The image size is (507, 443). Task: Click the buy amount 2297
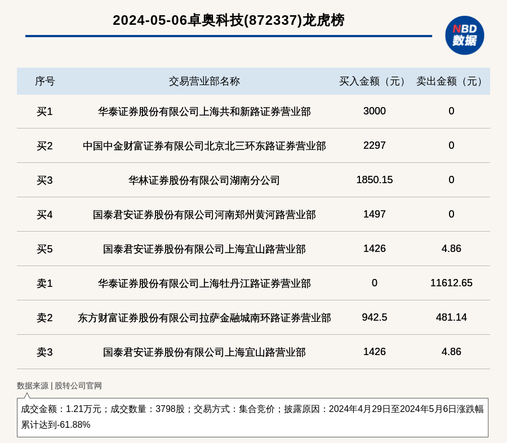(x=375, y=145)
